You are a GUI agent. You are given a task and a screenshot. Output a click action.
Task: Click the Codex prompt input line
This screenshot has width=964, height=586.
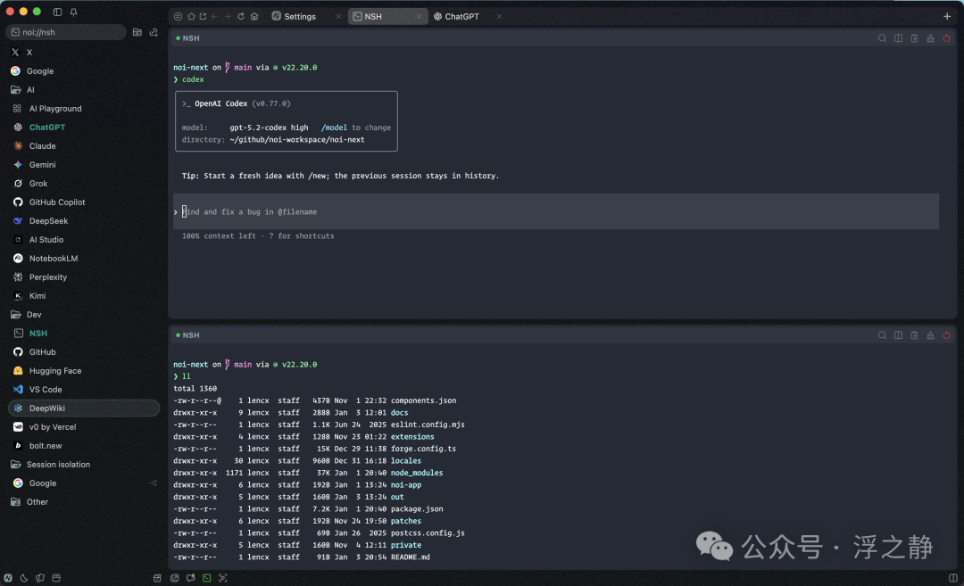(x=556, y=212)
